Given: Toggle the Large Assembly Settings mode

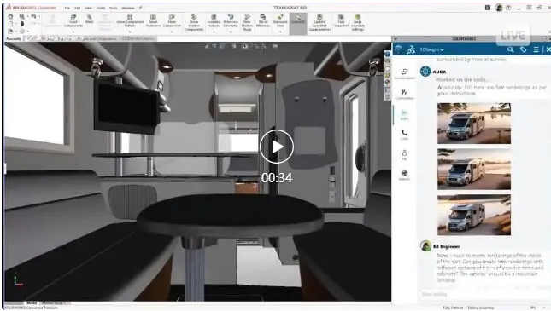Looking at the screenshot, I should click(358, 23).
